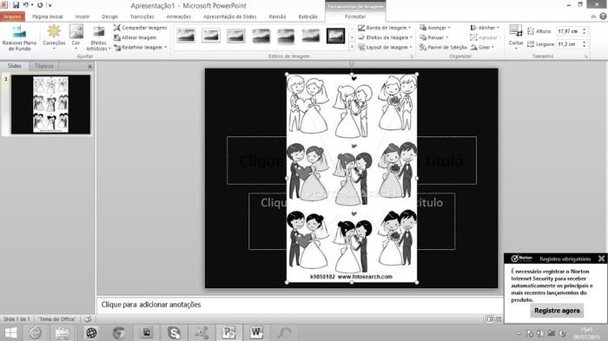Open Internet Explorer from taskbar
Screen dimensions: 608x341
coord(36,333)
